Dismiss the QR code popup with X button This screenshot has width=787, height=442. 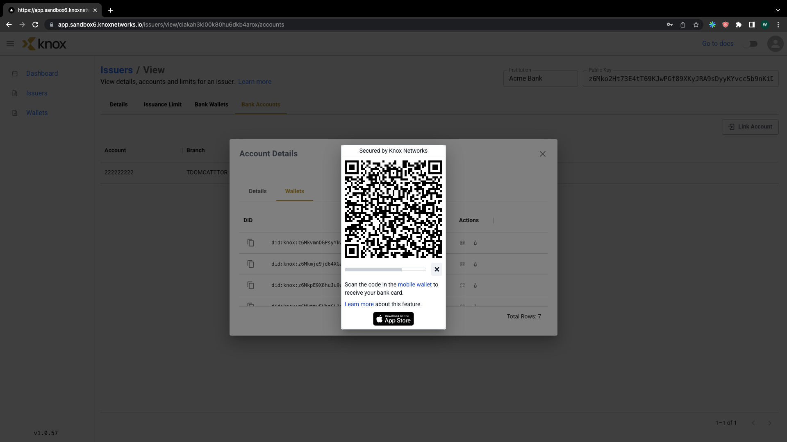tap(437, 269)
